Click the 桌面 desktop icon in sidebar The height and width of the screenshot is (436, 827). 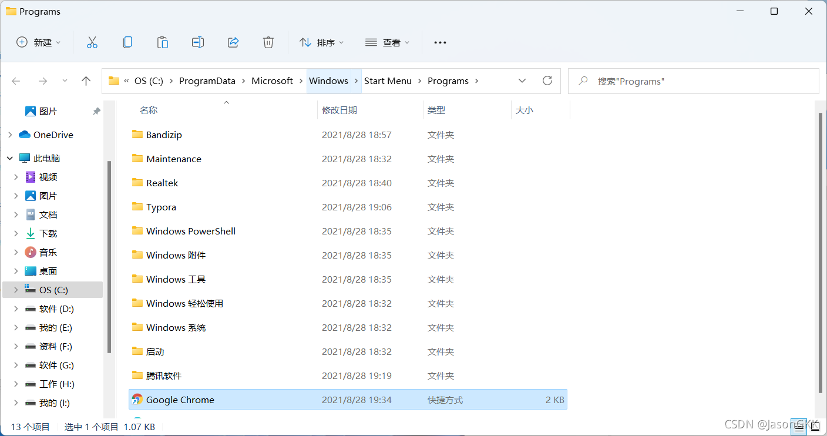point(31,271)
